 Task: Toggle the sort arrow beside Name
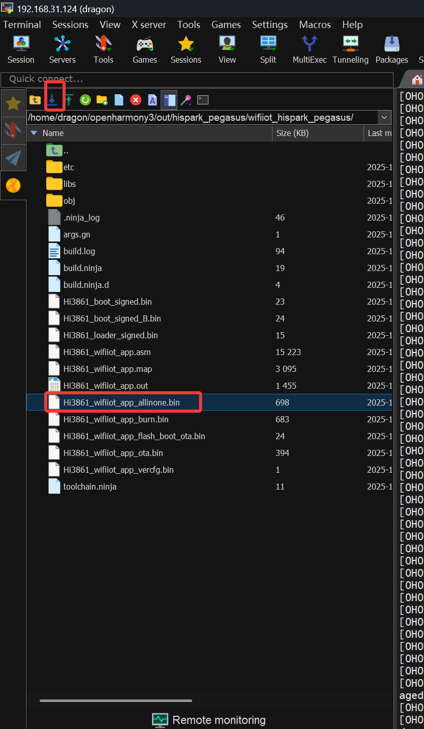click(34, 133)
